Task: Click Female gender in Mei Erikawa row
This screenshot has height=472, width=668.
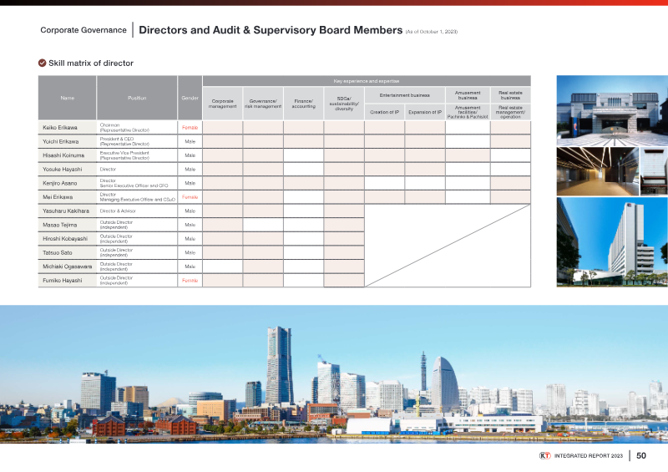Action: coord(190,197)
